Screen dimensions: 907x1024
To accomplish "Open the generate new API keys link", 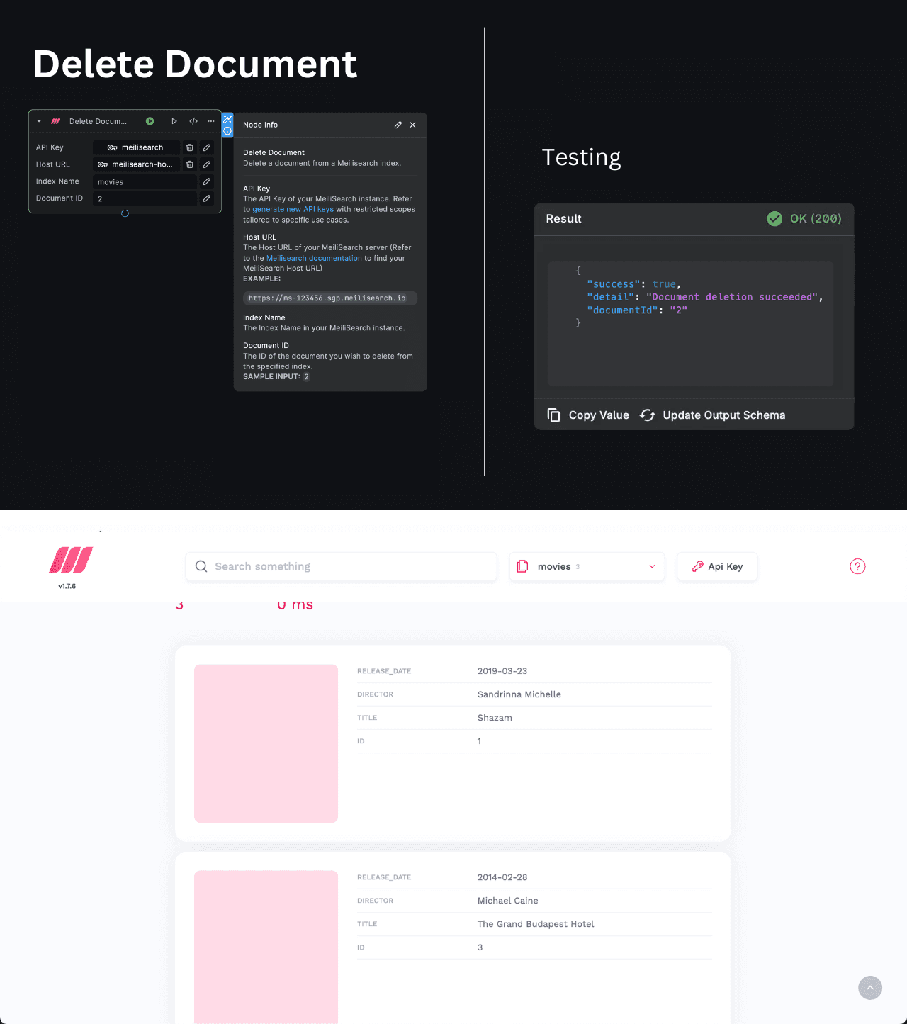I will tap(293, 209).
